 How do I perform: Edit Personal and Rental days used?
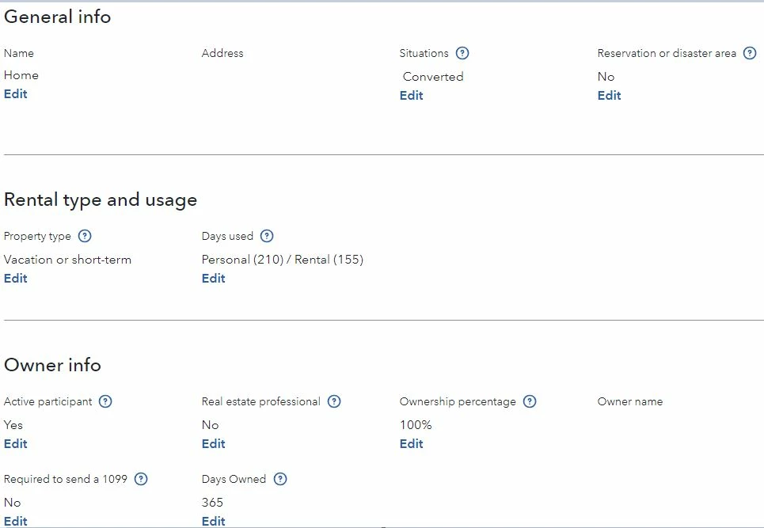(214, 279)
